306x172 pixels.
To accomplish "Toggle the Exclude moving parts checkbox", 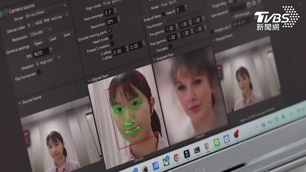I will tap(110, 30).
